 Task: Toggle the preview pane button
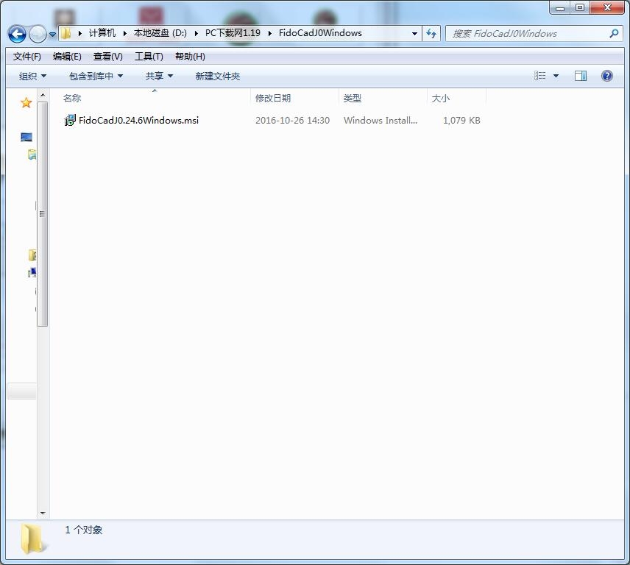pyautogui.click(x=581, y=76)
